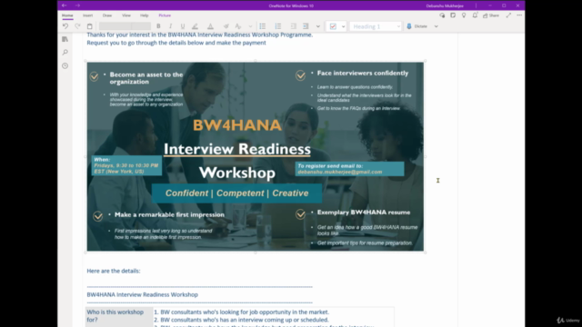The height and width of the screenshot is (327, 582).
Task: Open the more options ellipsis menu
Action: click(x=519, y=15)
